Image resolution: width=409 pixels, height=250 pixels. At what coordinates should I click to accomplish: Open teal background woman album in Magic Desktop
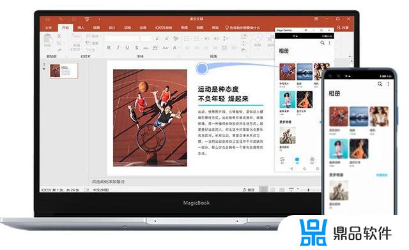(287, 99)
